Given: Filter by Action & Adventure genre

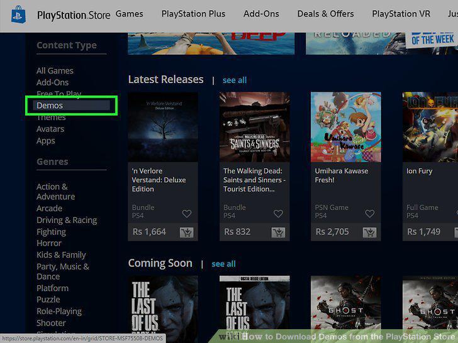Looking at the screenshot, I should tap(56, 192).
